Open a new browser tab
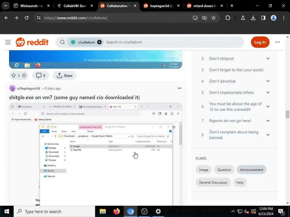The image size is (290, 217). (x=232, y=6)
